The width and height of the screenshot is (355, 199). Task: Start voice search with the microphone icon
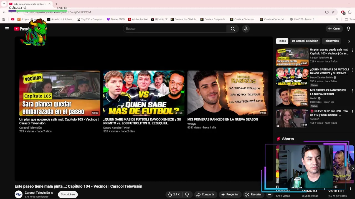[x=246, y=29]
